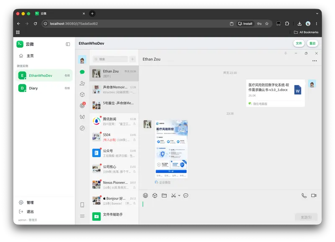This screenshot has width=335, height=242.
Task: Open the 5504 group chat
Action: (114, 137)
